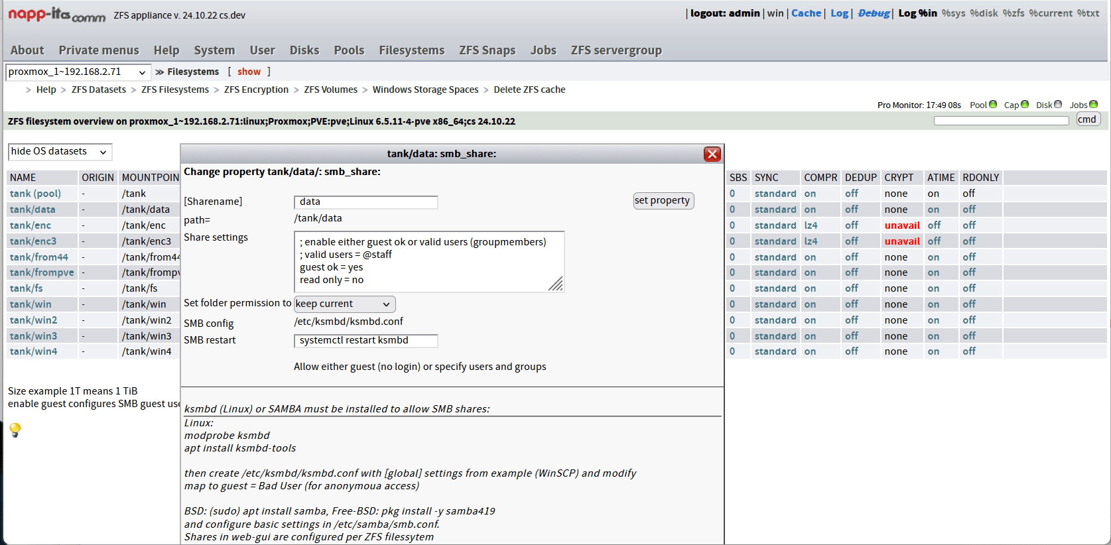Open the tank/win3 dataset link
Image resolution: width=1111 pixels, height=545 pixels.
tap(33, 336)
